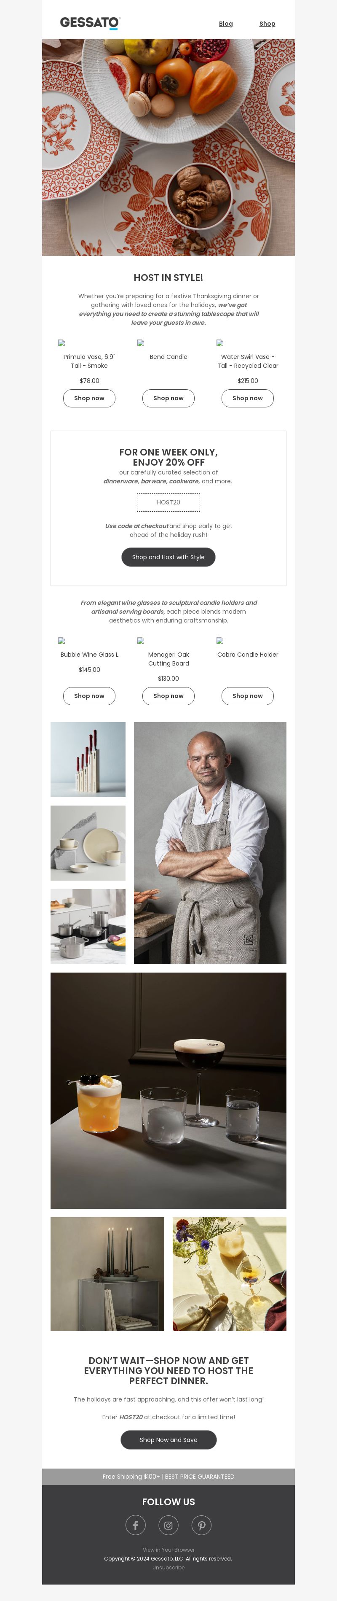Open the Shop link in header
Viewport: 337px width, 1601px height.
pos(267,24)
